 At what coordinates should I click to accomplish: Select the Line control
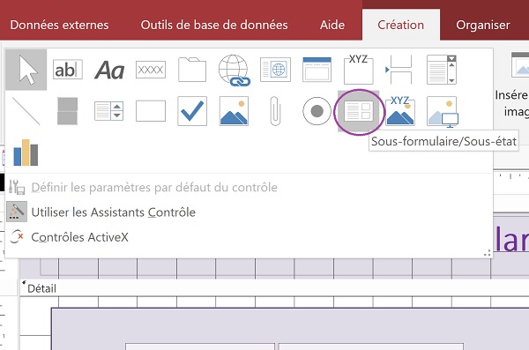pos(26,111)
